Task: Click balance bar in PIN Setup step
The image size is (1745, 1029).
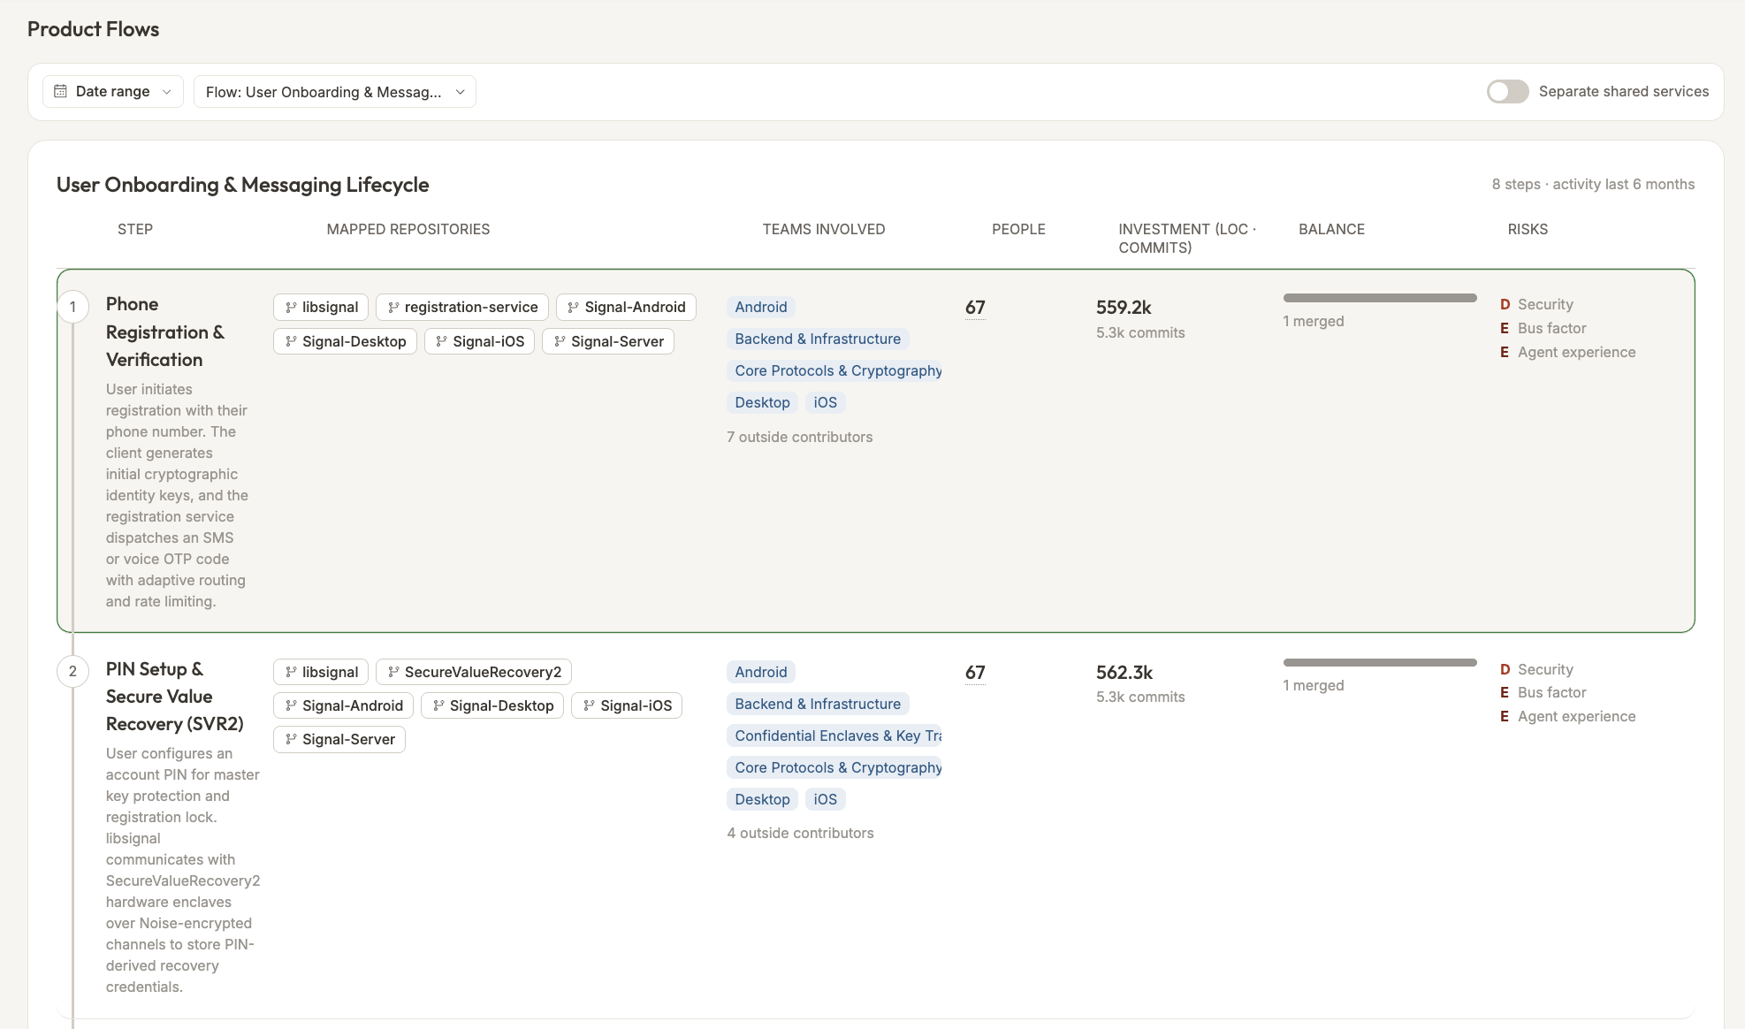Action: click(x=1380, y=662)
